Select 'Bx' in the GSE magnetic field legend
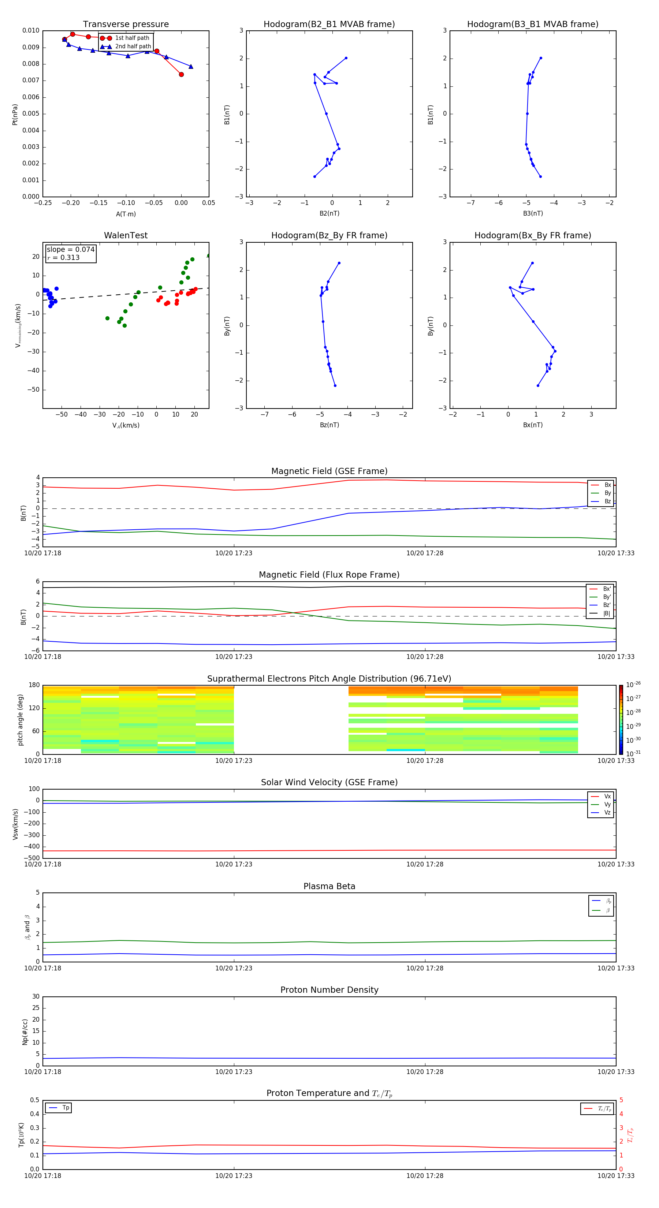This screenshot has width=659, height=1208. [x=601, y=485]
